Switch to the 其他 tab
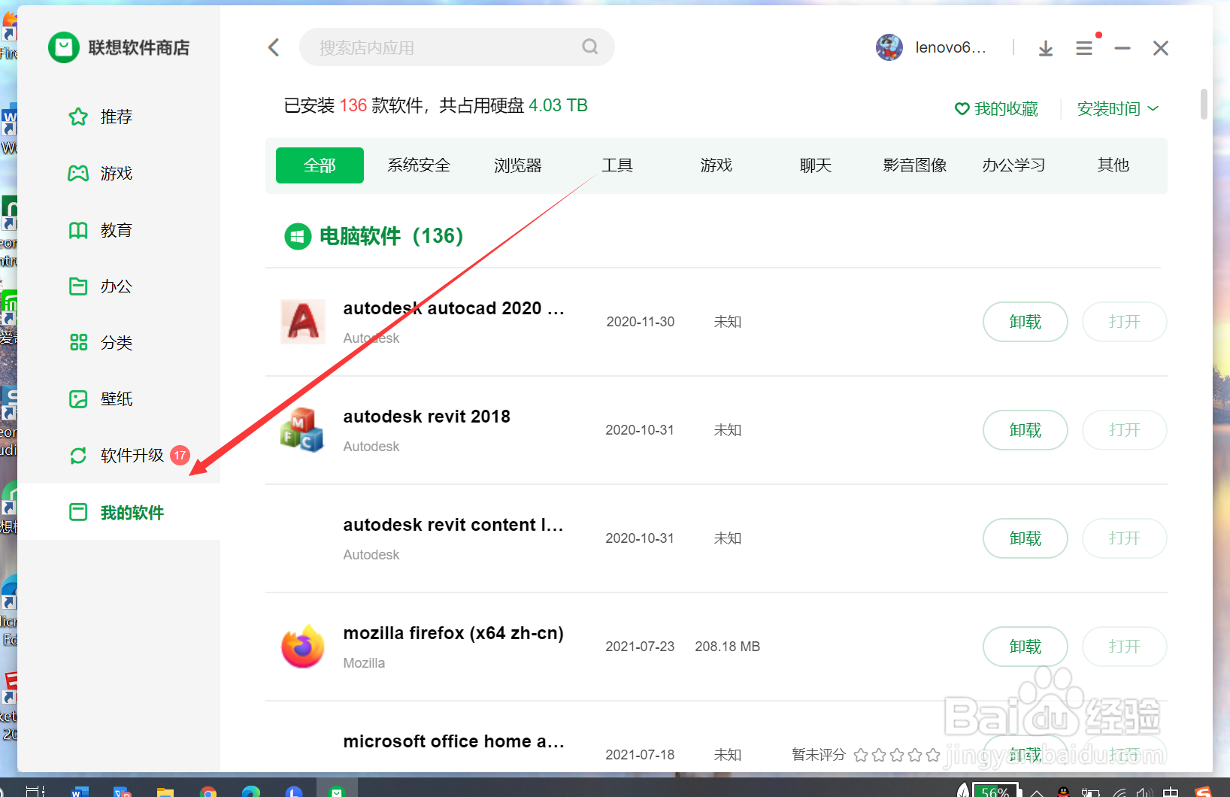 (1113, 165)
